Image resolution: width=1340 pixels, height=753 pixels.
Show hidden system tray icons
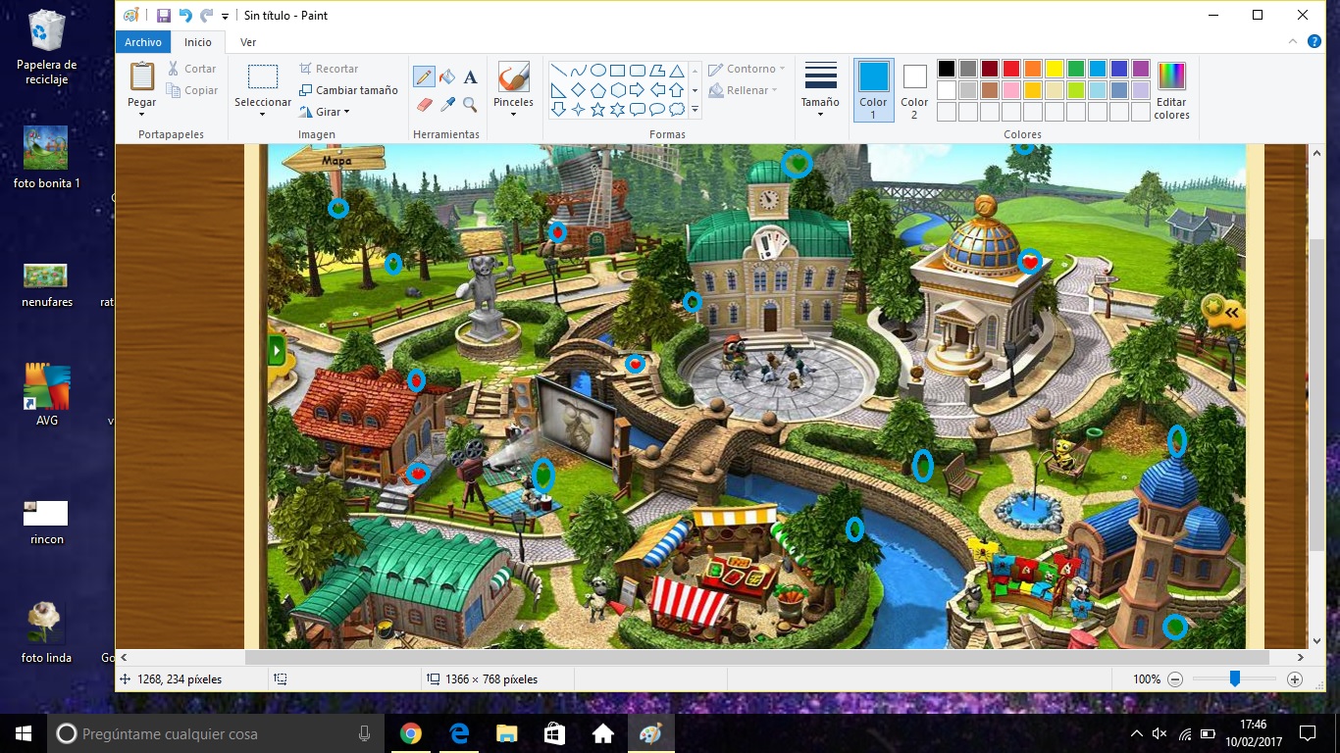(1136, 733)
